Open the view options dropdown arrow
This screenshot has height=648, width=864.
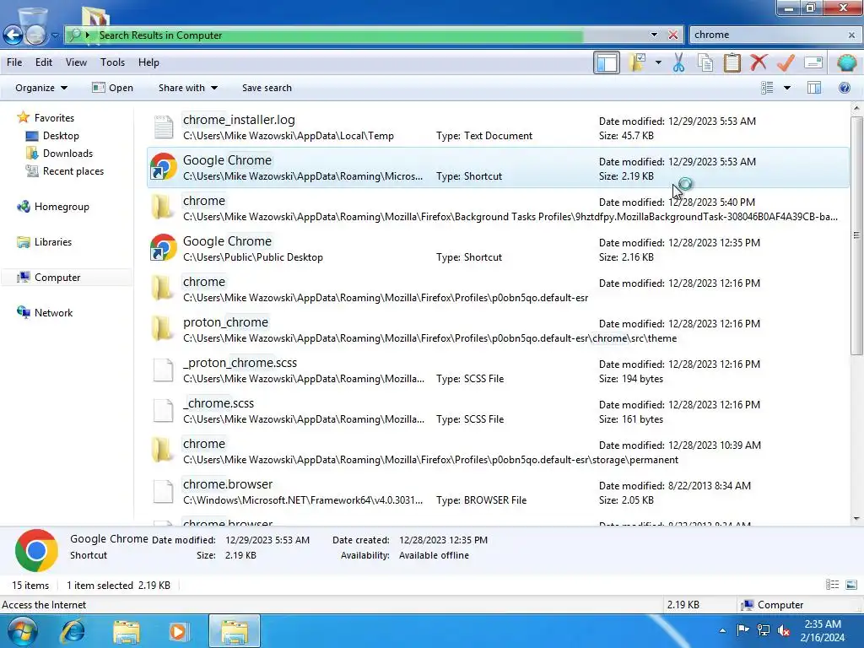pyautogui.click(x=787, y=88)
